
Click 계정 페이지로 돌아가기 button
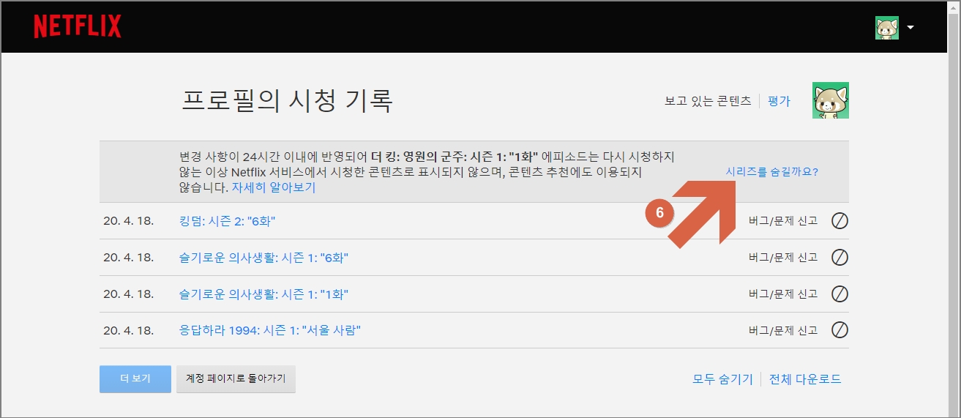[x=236, y=379]
